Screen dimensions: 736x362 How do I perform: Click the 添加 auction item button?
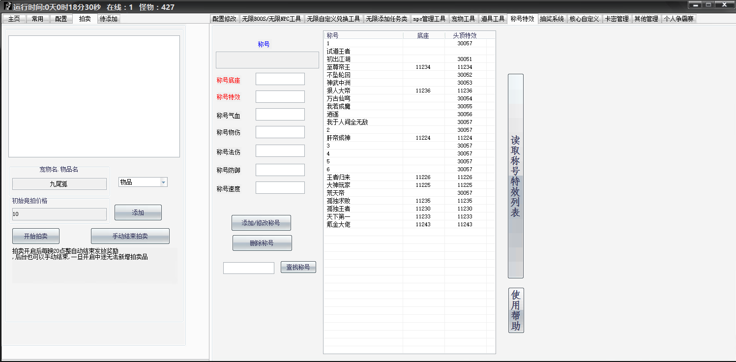138,212
